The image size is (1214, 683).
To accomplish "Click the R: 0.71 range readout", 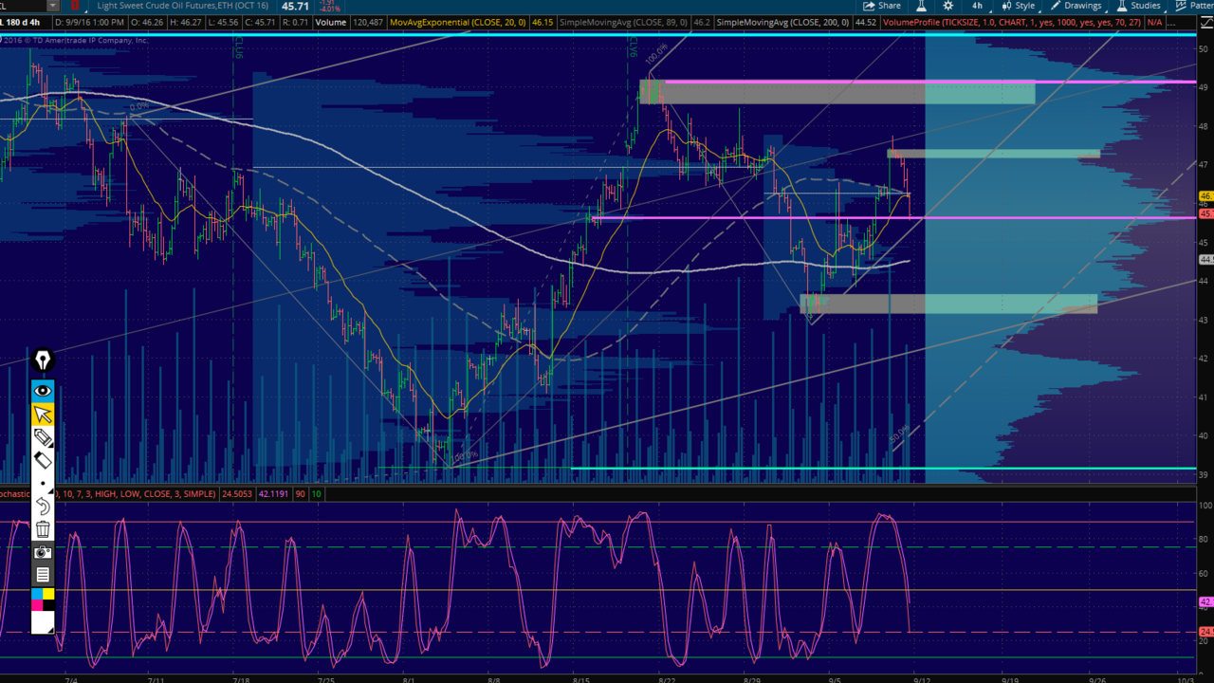I will pyautogui.click(x=297, y=22).
